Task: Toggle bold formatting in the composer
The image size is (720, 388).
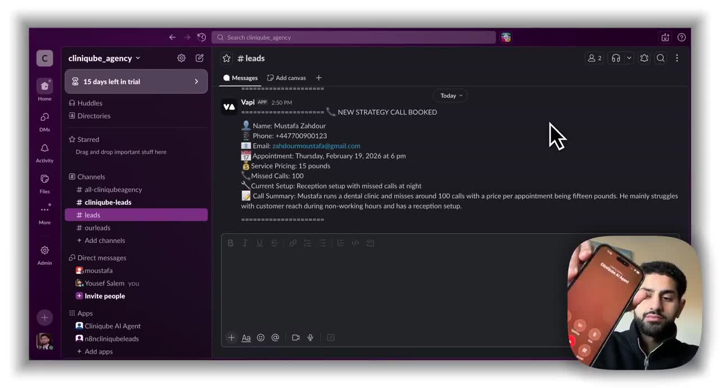Action: (x=230, y=242)
